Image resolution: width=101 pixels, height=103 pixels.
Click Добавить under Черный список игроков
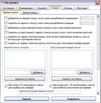[38, 72]
